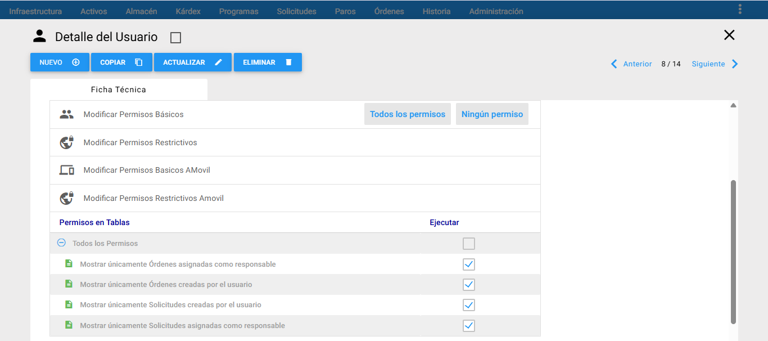Click the ELIMINAR button
This screenshot has width=768, height=341.
click(268, 62)
